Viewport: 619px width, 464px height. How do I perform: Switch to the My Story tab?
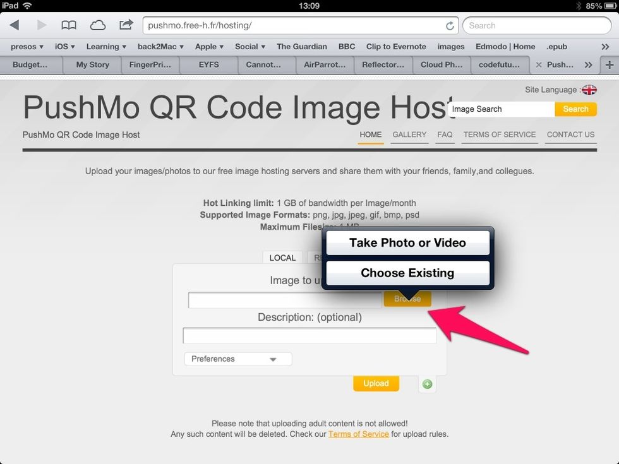pyautogui.click(x=92, y=64)
